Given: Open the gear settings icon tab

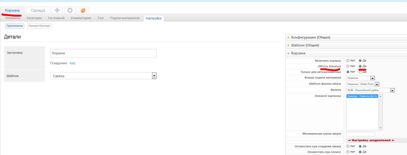Looking at the screenshot, I should (70, 10).
